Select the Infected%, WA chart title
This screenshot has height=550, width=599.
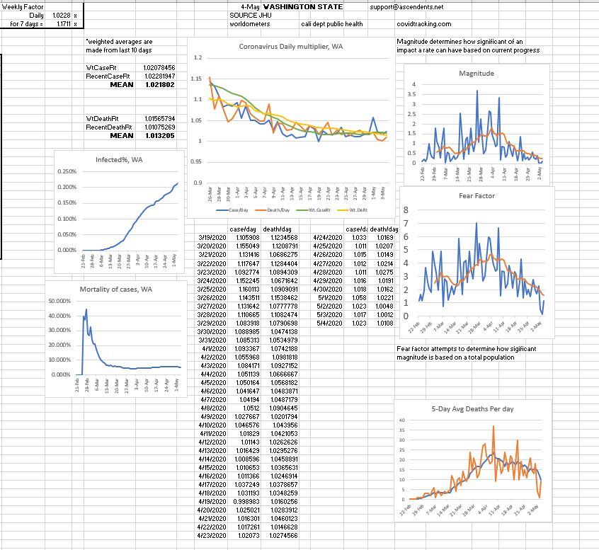click(x=118, y=160)
